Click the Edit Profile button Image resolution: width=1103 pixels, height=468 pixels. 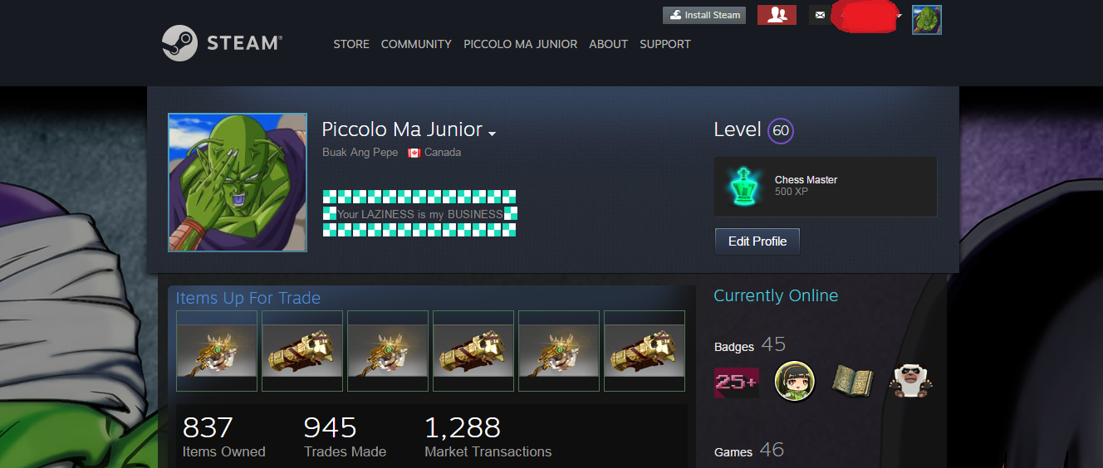pyautogui.click(x=757, y=241)
